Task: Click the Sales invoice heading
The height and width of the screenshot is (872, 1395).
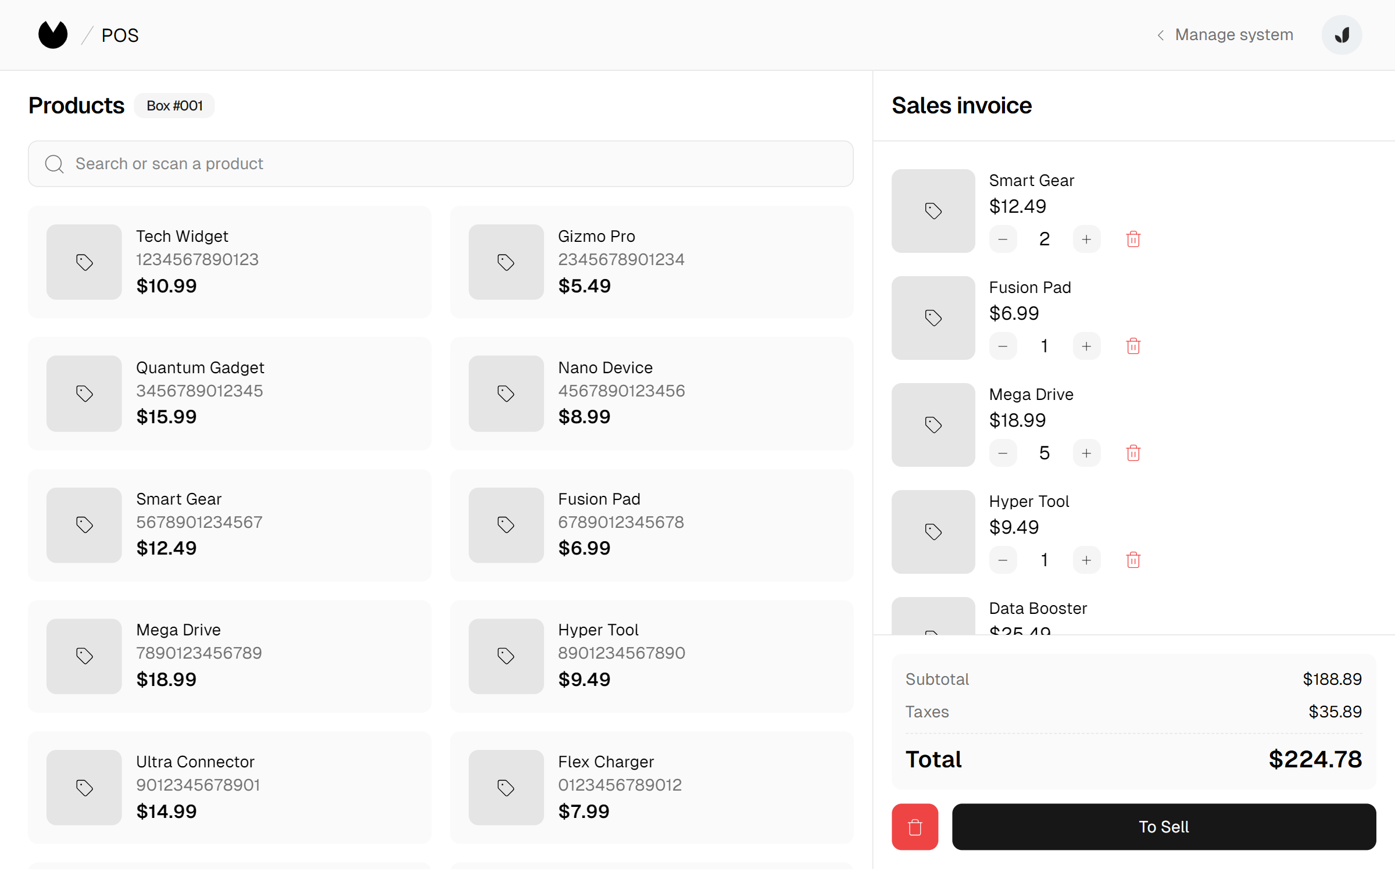Action: click(961, 106)
